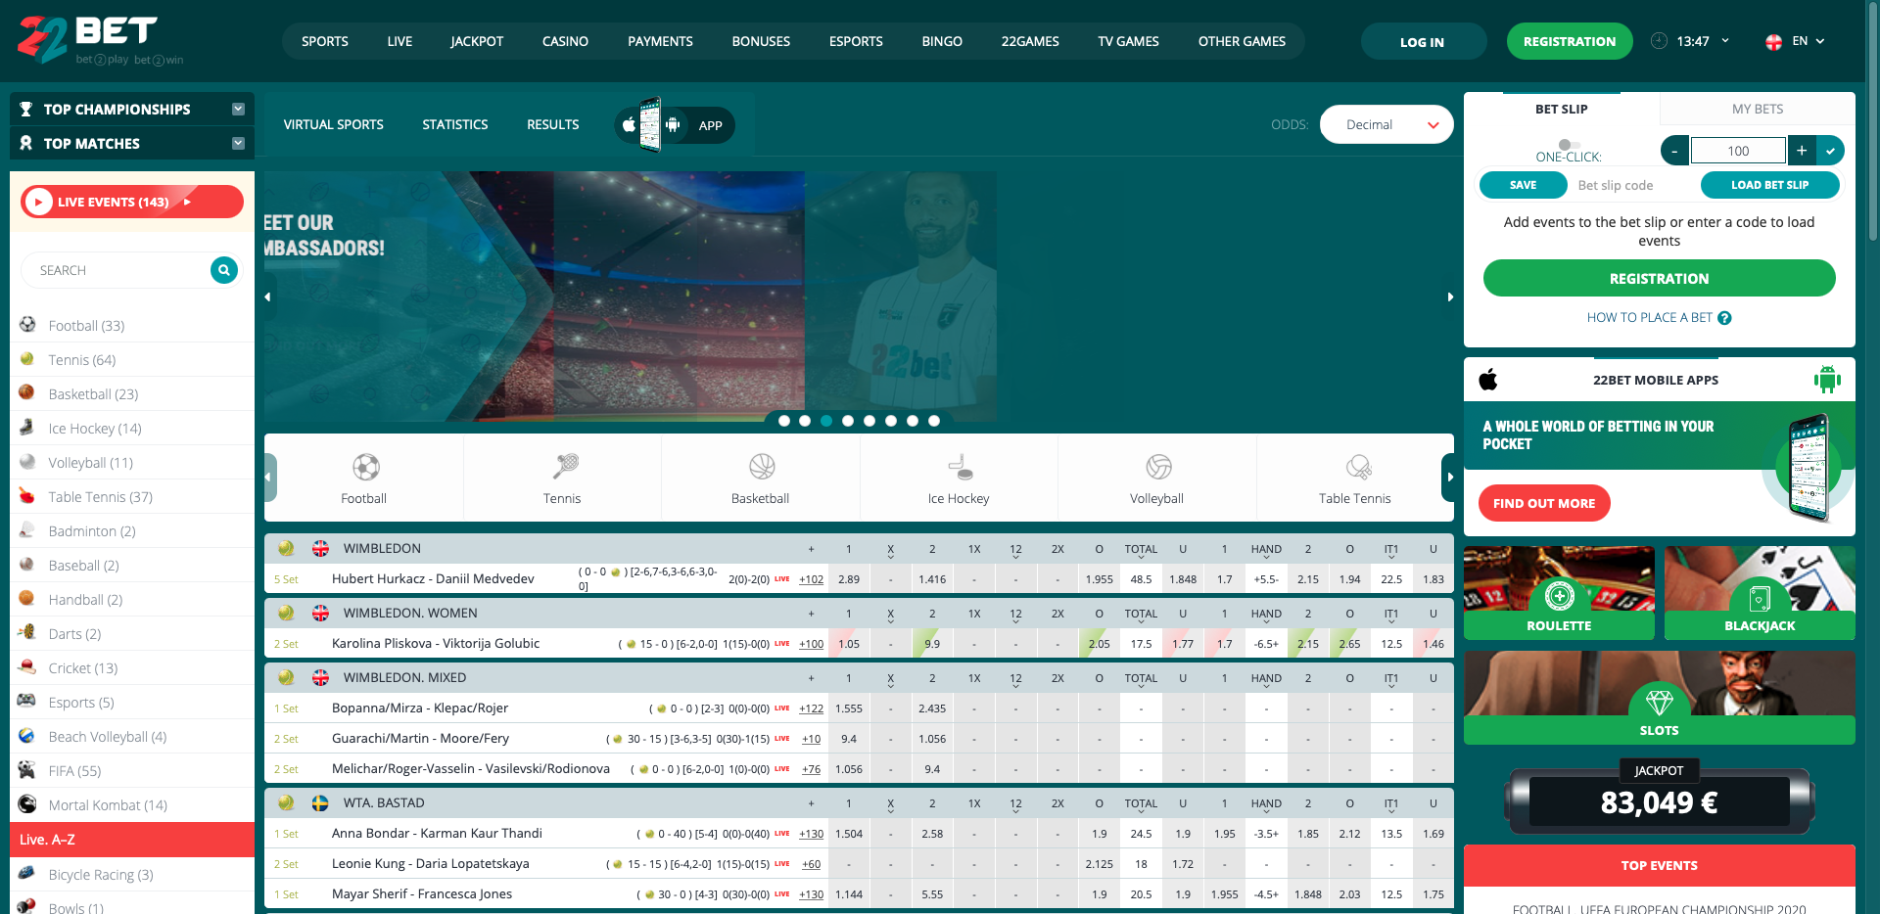Switch to My Bets tab

coord(1757,109)
